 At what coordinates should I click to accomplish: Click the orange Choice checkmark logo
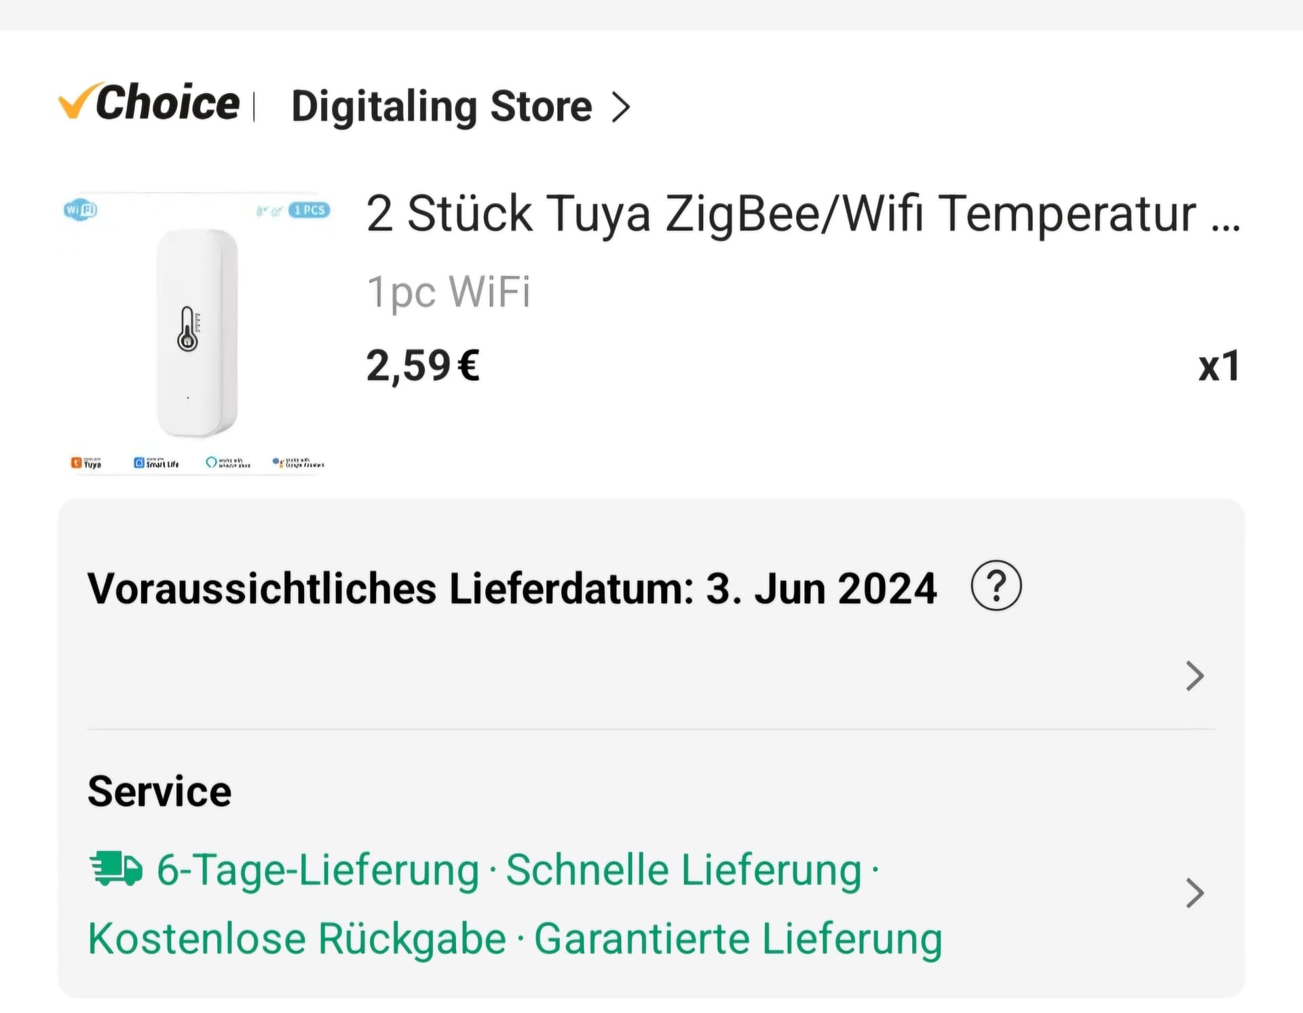[x=75, y=103]
